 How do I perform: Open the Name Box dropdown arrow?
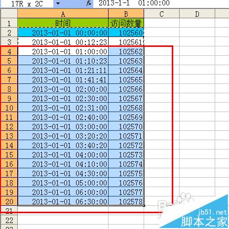tap(58, 3)
